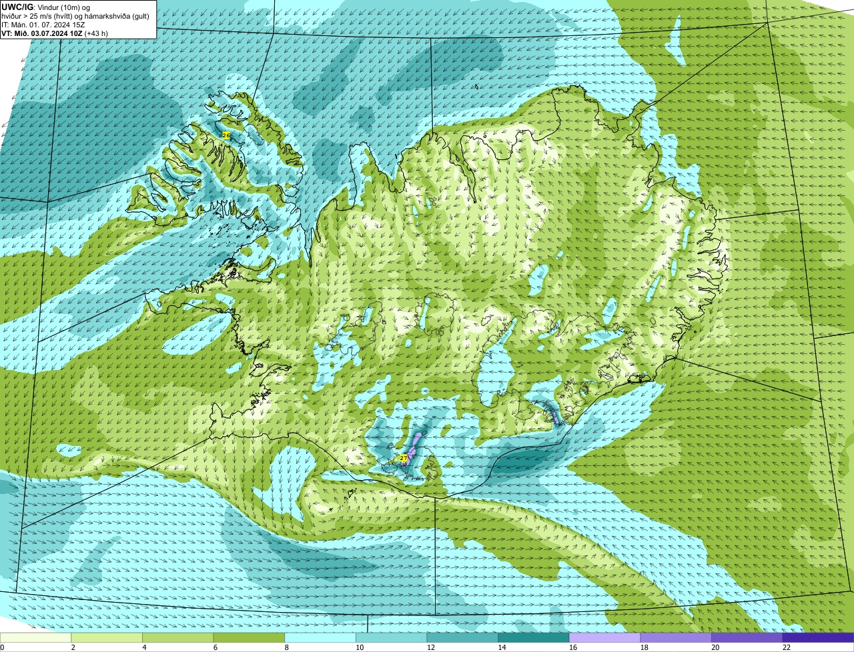Click the legend tick label "4"
854x652 pixels.
click(144, 647)
